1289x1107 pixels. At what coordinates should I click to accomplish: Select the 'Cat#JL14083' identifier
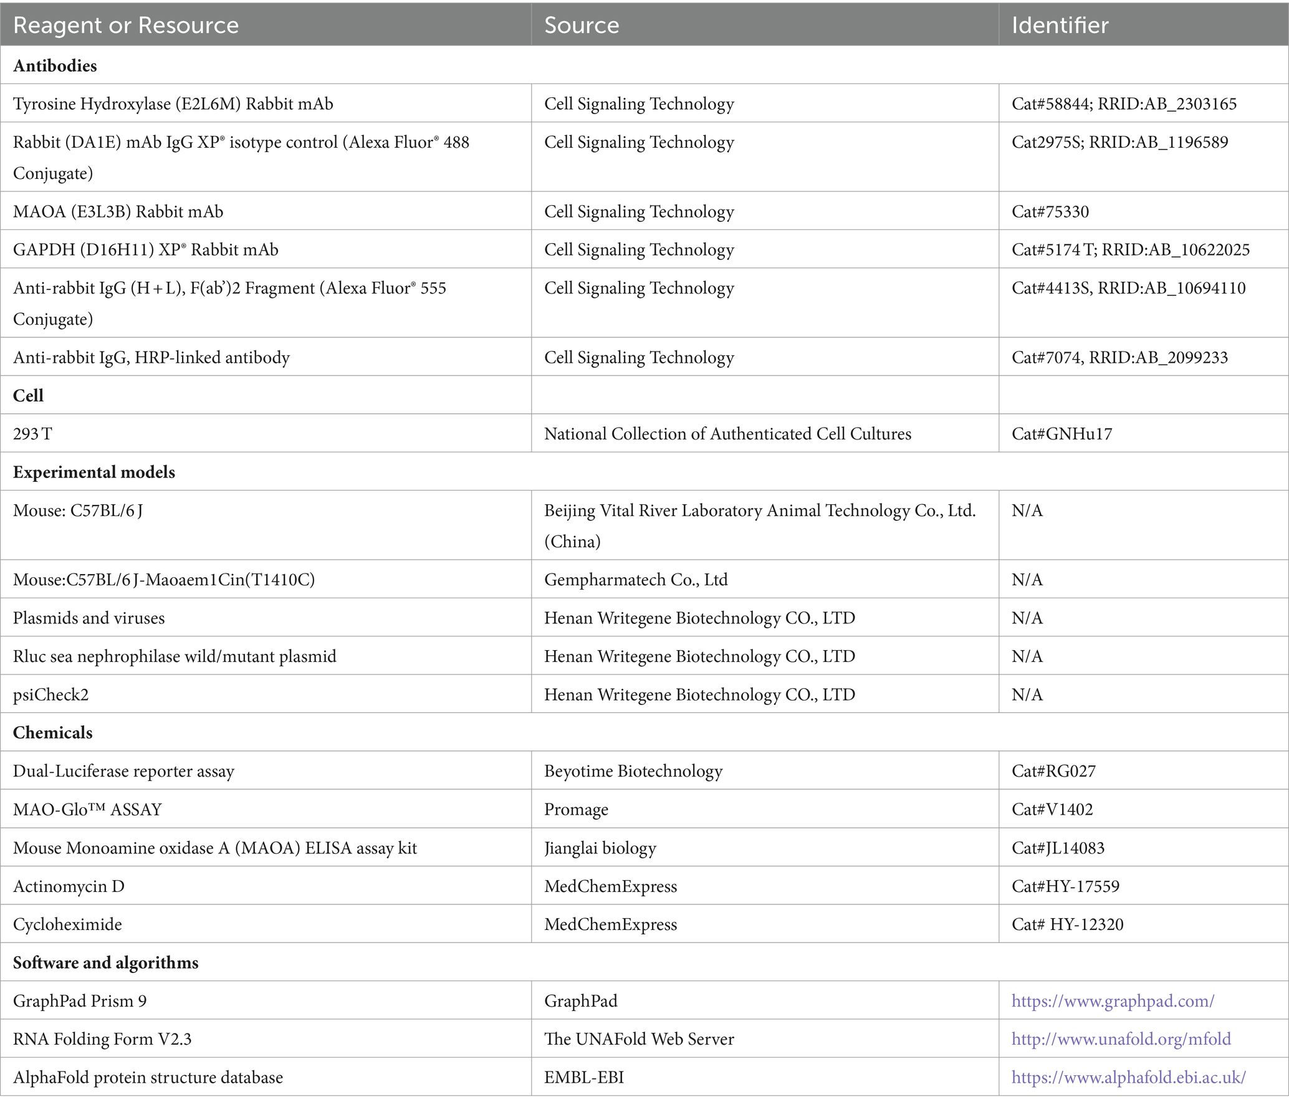(1058, 848)
